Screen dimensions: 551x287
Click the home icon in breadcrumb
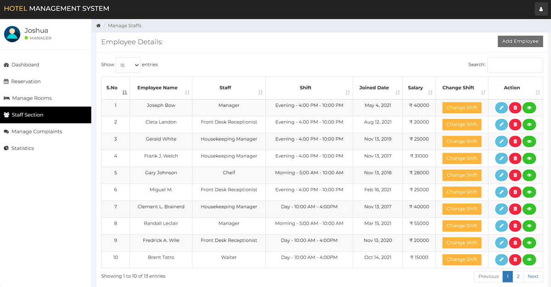tap(98, 26)
